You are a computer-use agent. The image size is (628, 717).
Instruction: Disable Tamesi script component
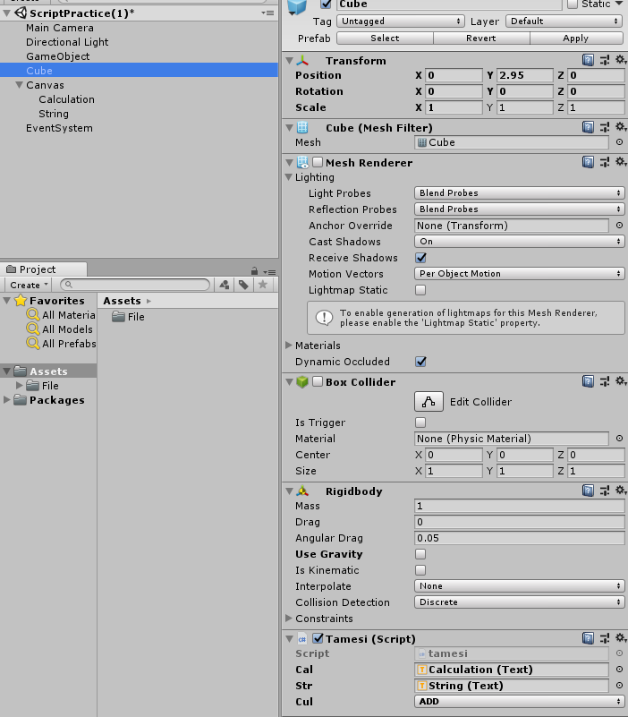click(318, 638)
